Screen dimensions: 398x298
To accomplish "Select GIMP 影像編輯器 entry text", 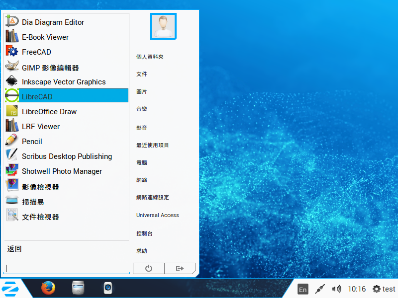I will [x=50, y=68].
